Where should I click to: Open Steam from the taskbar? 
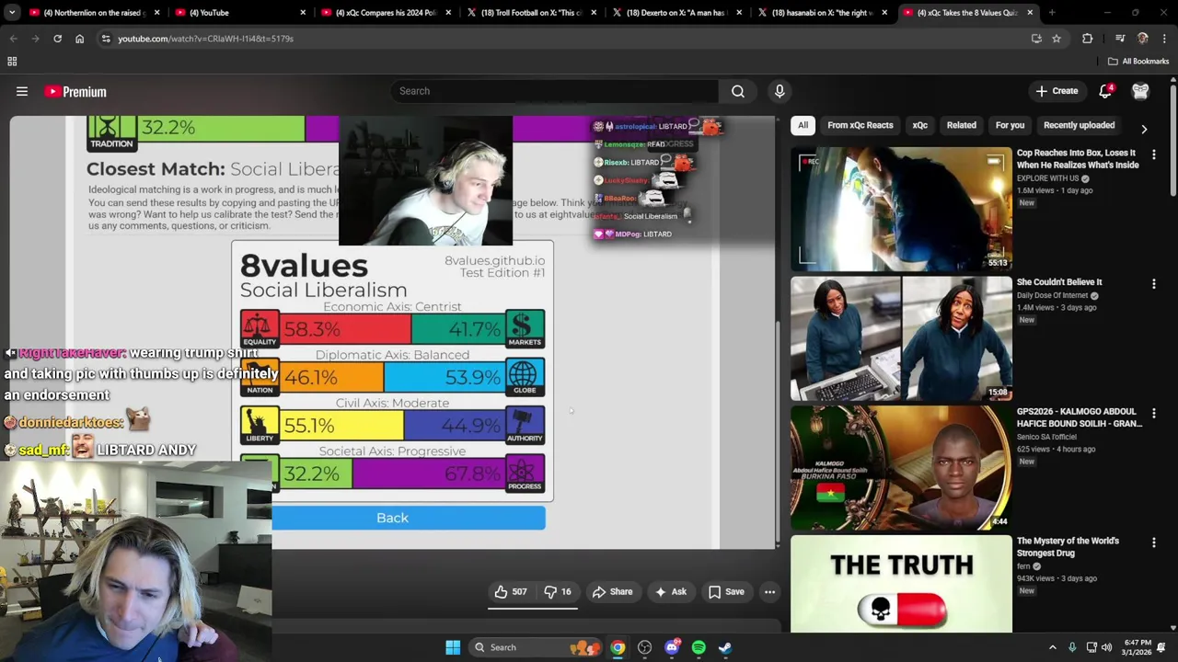tap(725, 647)
